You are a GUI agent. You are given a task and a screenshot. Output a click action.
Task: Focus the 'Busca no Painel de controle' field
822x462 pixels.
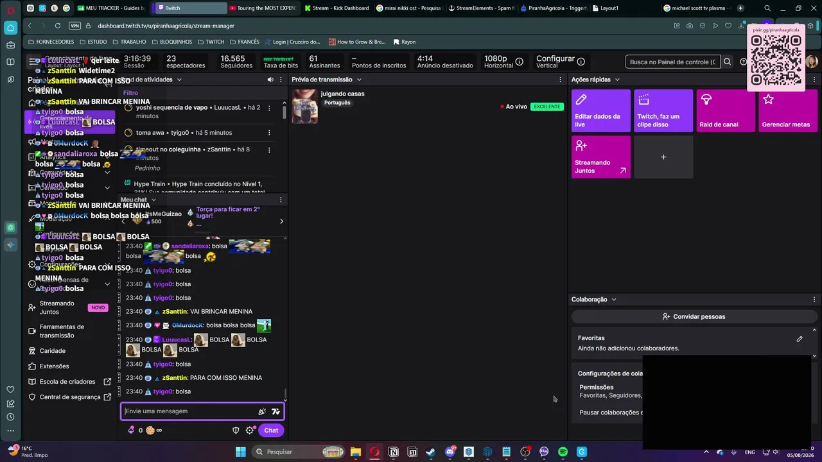tap(673, 62)
